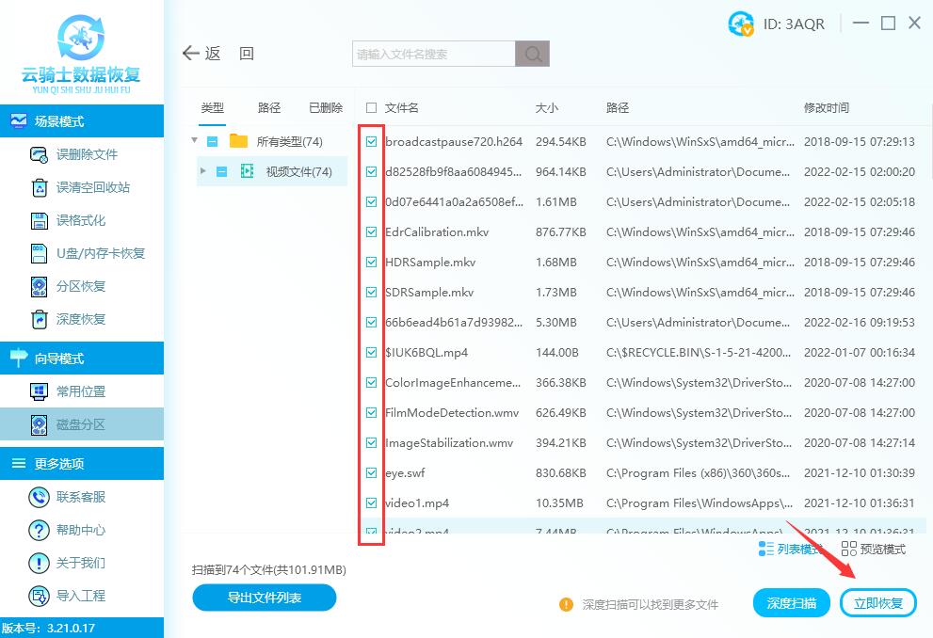
Task: Click the 向导模式 signpost icon
Action: click(19, 358)
